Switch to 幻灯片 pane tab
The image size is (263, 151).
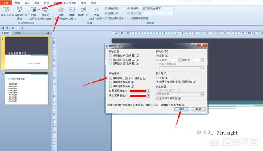pos(6,33)
